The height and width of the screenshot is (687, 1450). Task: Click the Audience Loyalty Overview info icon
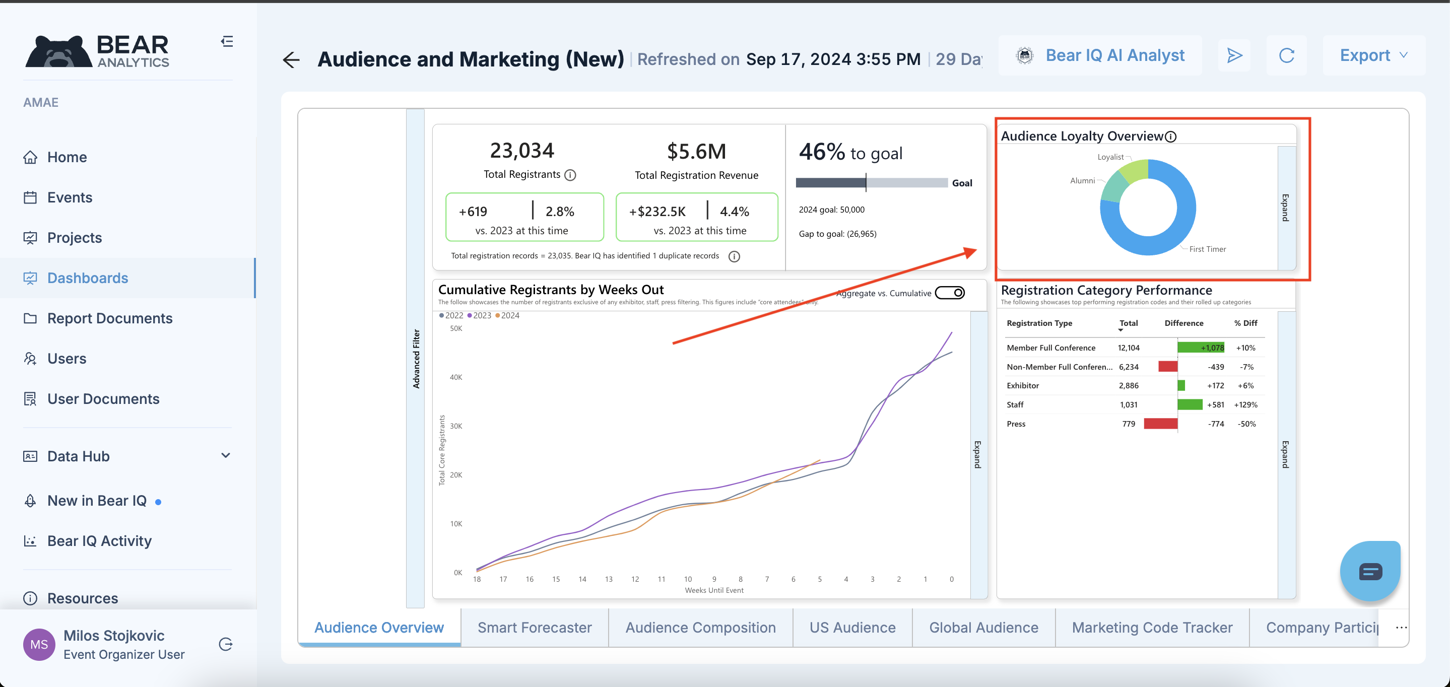point(1171,136)
